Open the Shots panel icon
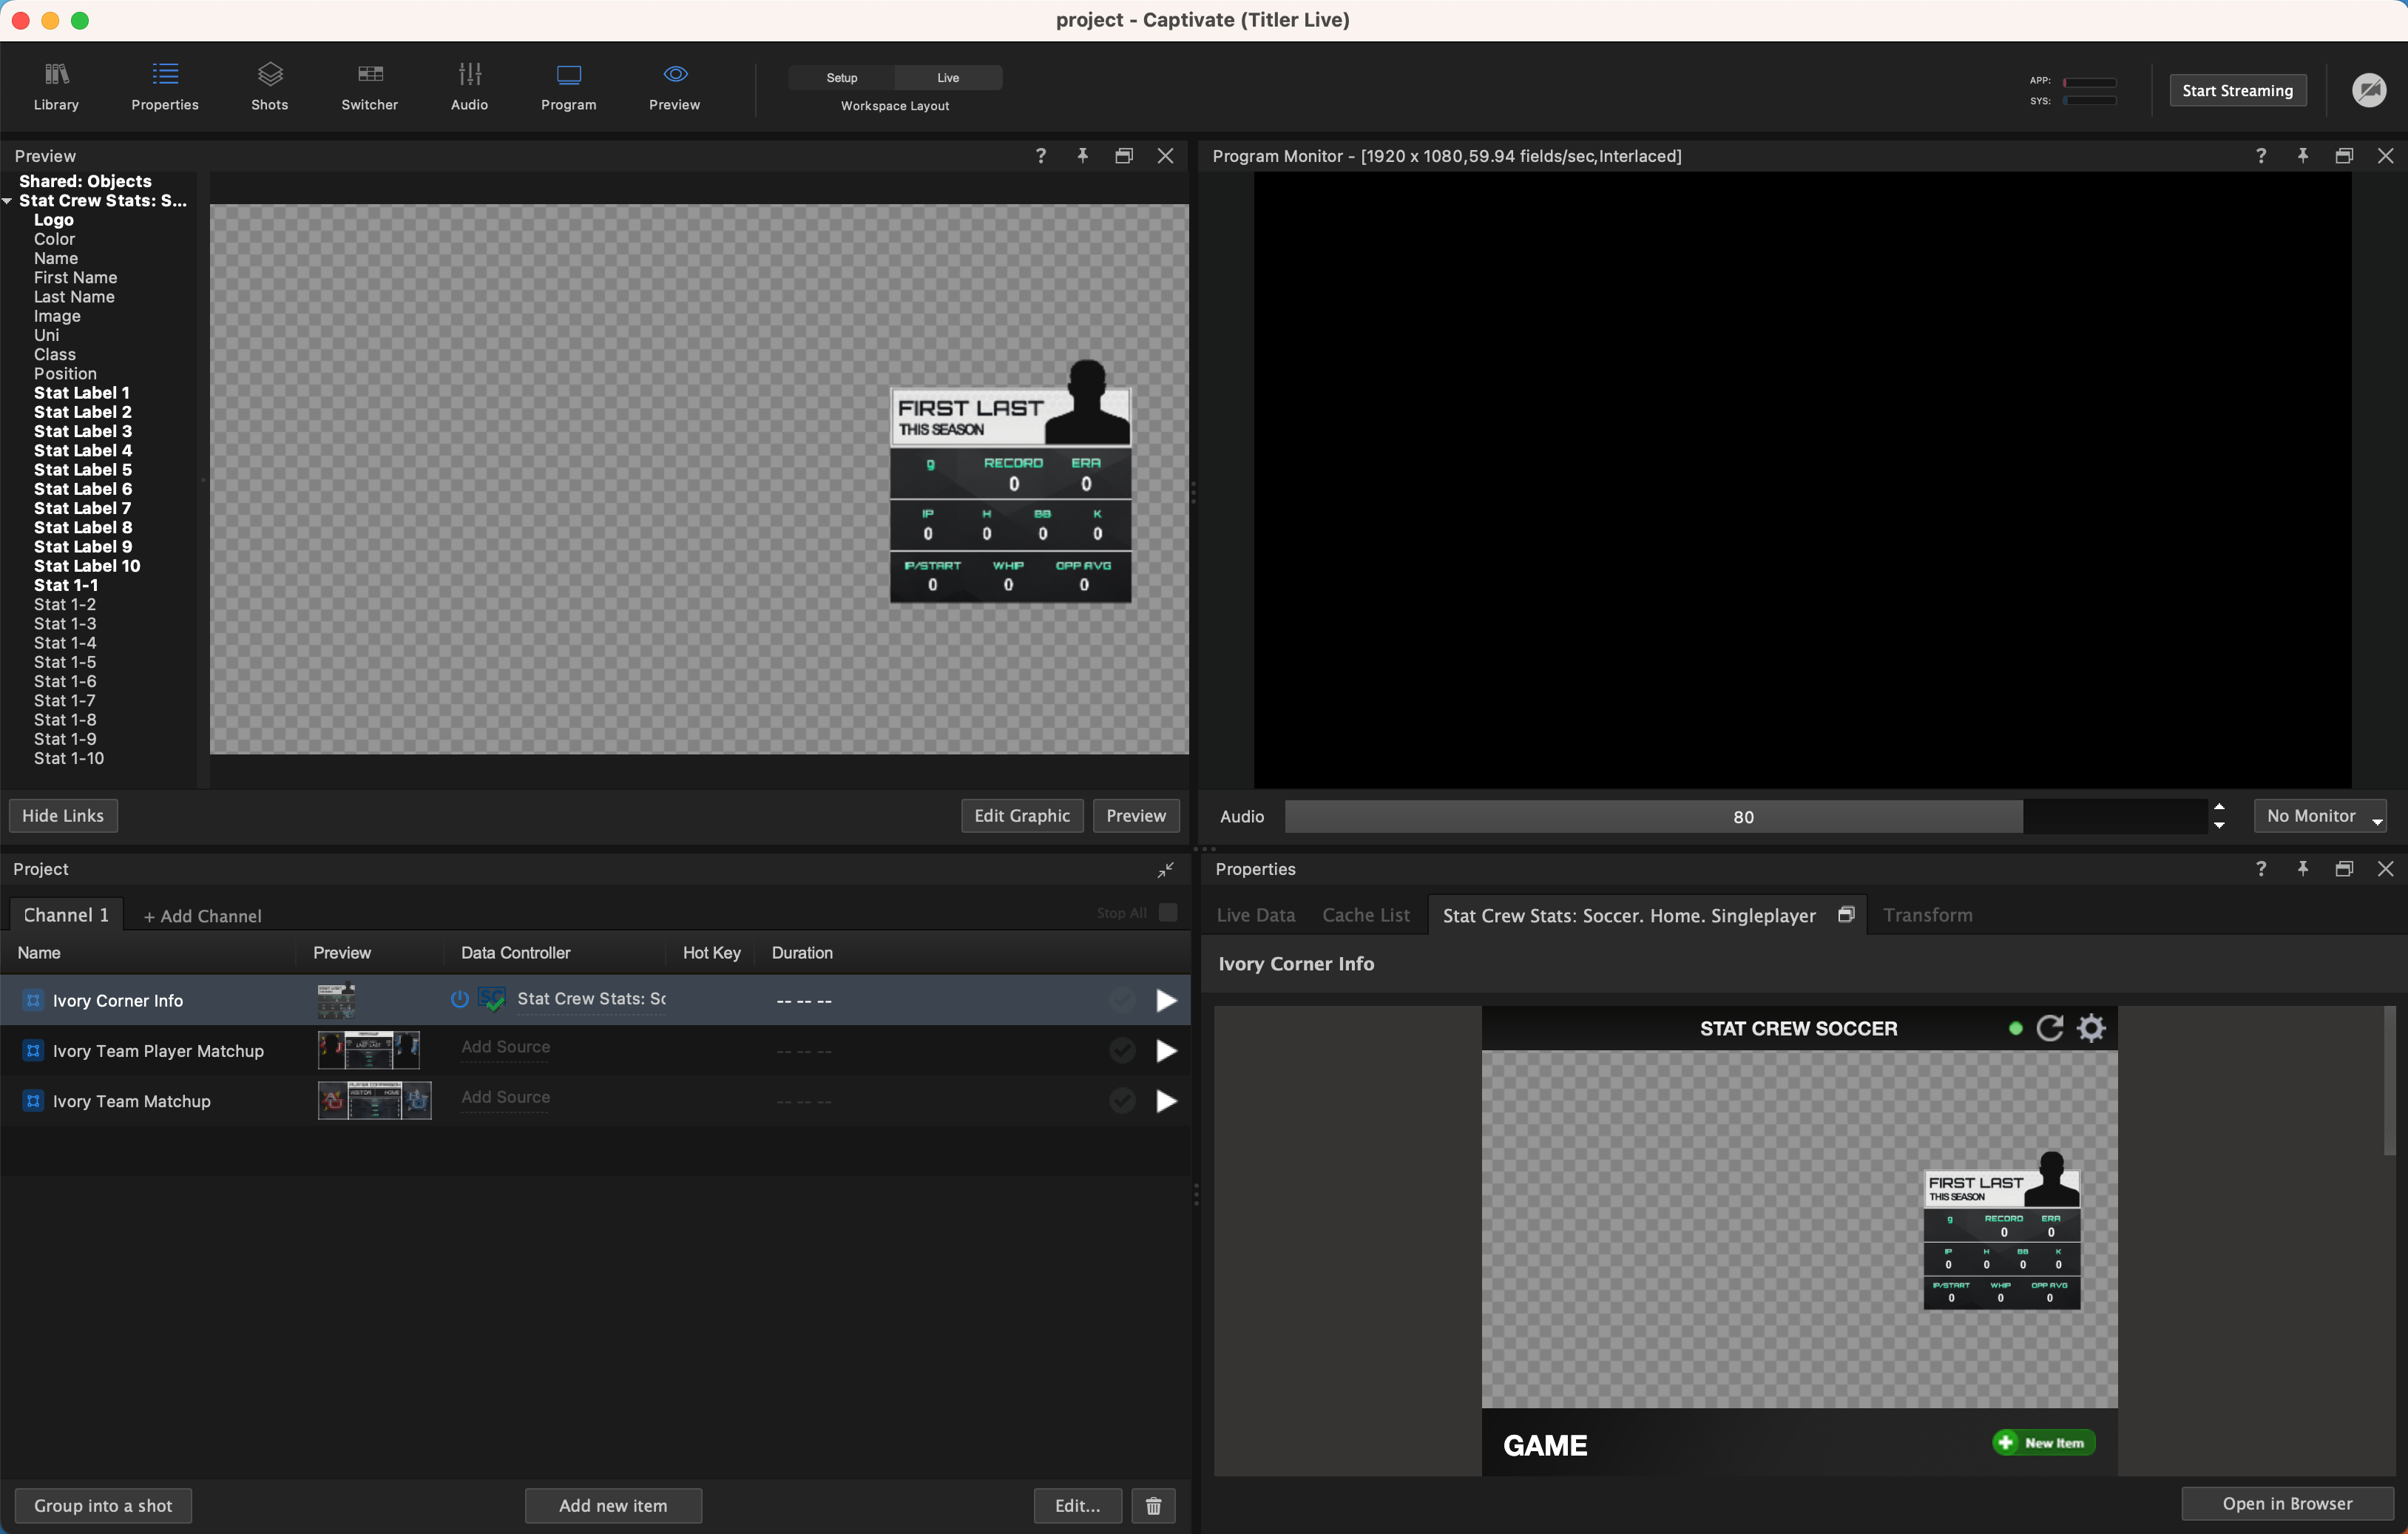The image size is (2408, 1534). (270, 87)
